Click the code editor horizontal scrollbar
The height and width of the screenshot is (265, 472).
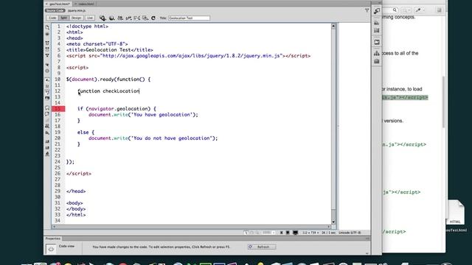tap(192, 227)
